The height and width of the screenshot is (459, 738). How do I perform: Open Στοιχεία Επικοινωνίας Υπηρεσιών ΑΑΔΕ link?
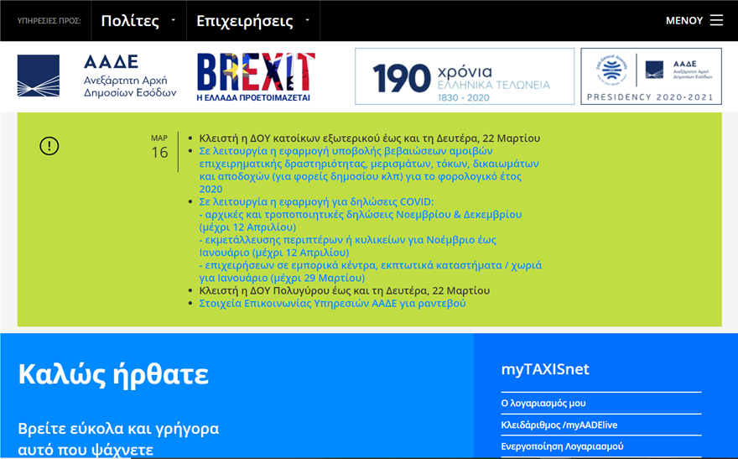point(332,303)
